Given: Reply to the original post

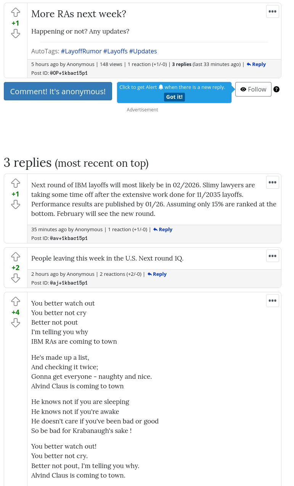Looking at the screenshot, I should [x=256, y=64].
